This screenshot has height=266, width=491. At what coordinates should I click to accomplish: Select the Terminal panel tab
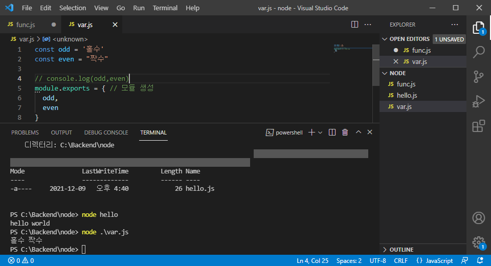click(x=153, y=132)
